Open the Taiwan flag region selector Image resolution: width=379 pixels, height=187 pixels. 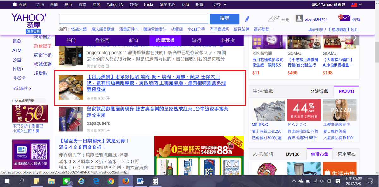pos(357,4)
